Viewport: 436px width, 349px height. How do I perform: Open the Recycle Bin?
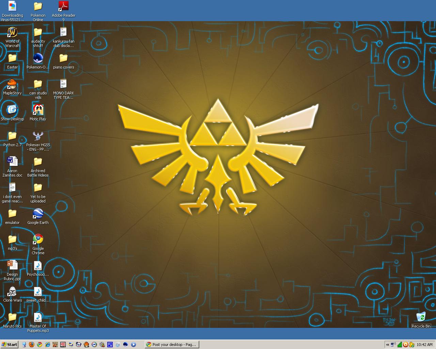421,317
